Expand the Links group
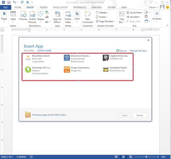This screenshot has height=159, width=171. pyautogui.click(x=77, y=17)
